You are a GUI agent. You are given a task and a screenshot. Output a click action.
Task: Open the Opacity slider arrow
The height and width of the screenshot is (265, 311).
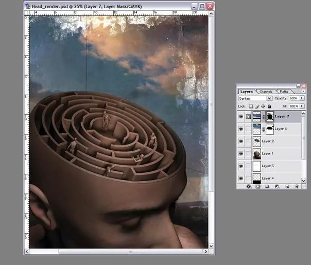pos(302,98)
